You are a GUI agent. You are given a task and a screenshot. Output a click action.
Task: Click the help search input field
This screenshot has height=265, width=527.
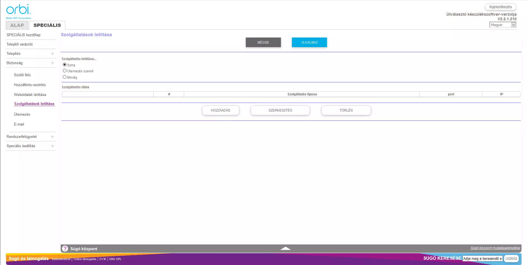pos(482,258)
